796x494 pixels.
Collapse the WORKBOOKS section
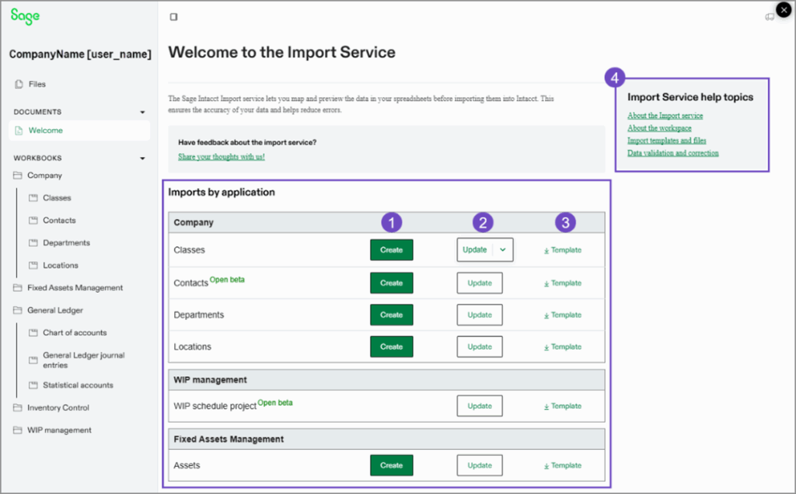click(142, 158)
